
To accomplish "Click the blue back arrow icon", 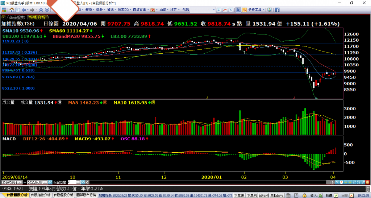I will pos(24,9).
